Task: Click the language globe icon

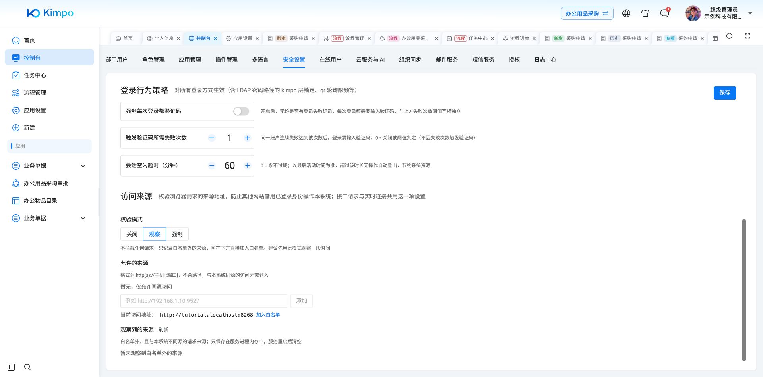Action: point(626,13)
